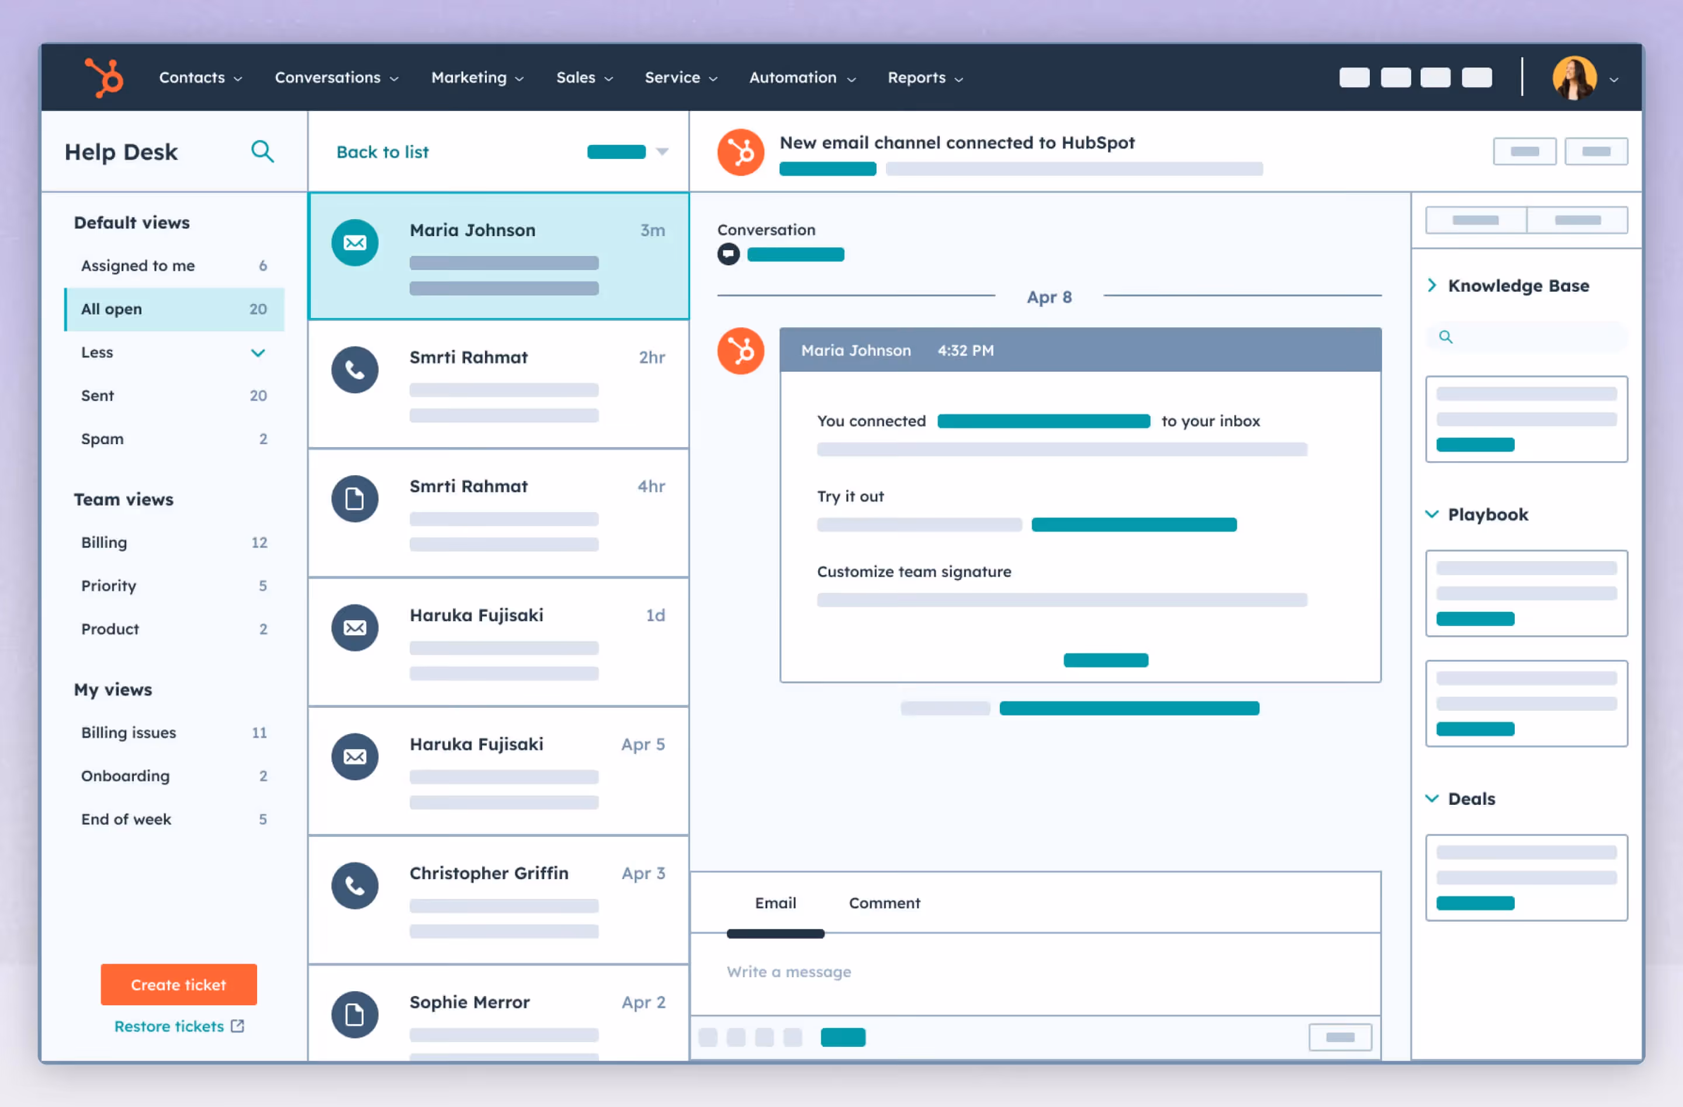Open the Sales menu

(x=584, y=78)
